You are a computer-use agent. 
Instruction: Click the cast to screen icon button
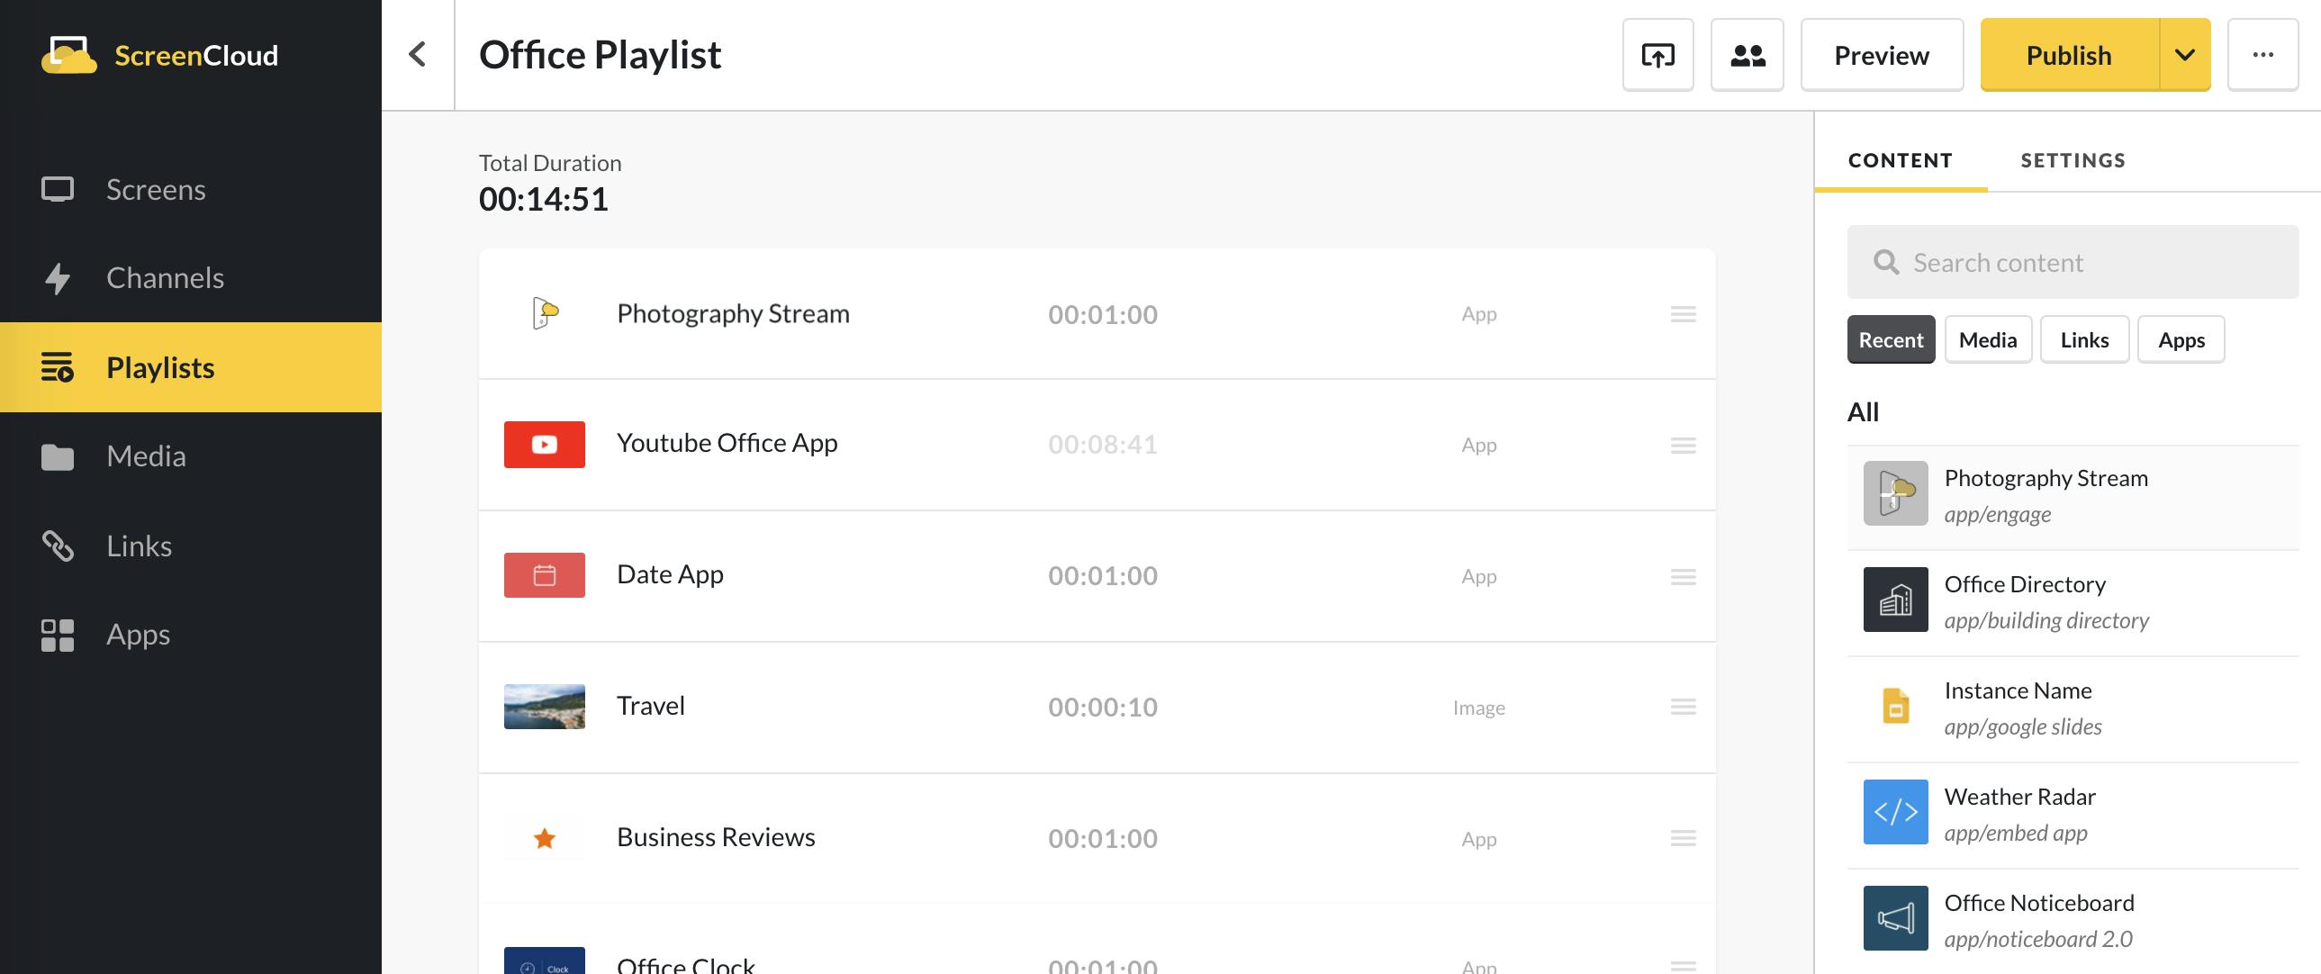1657,55
